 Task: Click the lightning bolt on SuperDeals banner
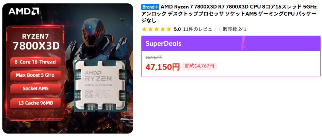(243, 43)
